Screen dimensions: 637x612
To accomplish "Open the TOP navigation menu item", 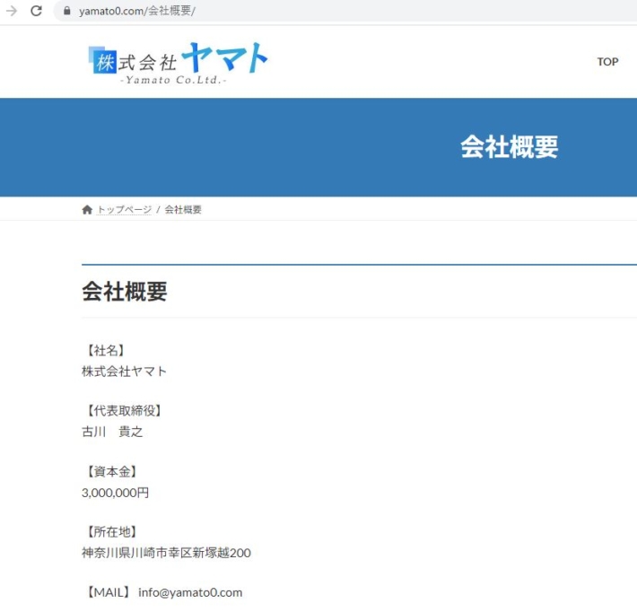I will point(607,62).
